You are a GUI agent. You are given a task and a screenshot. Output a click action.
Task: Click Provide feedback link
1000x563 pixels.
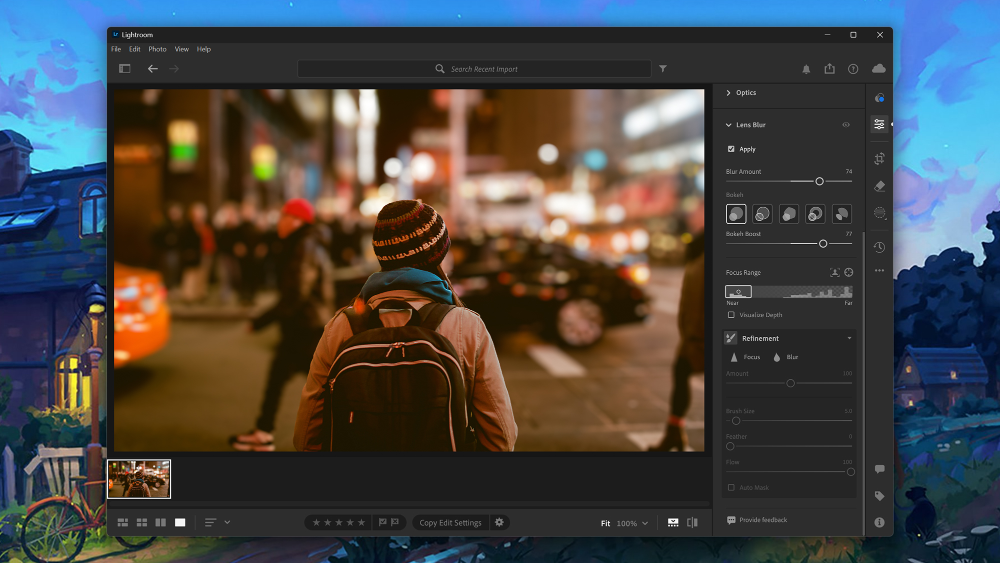[x=762, y=520]
